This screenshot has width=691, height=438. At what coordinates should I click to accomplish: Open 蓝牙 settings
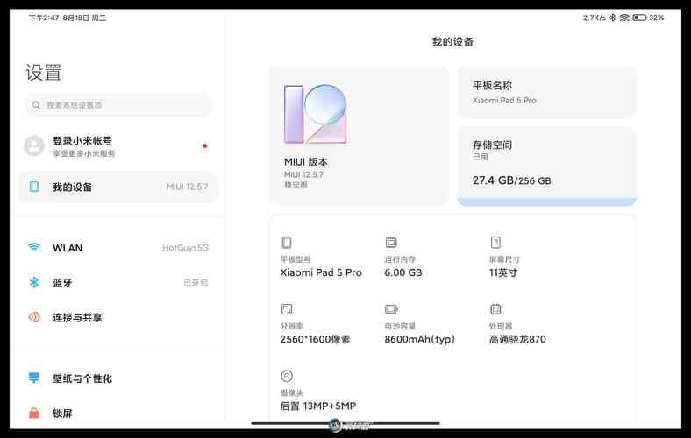click(x=118, y=282)
